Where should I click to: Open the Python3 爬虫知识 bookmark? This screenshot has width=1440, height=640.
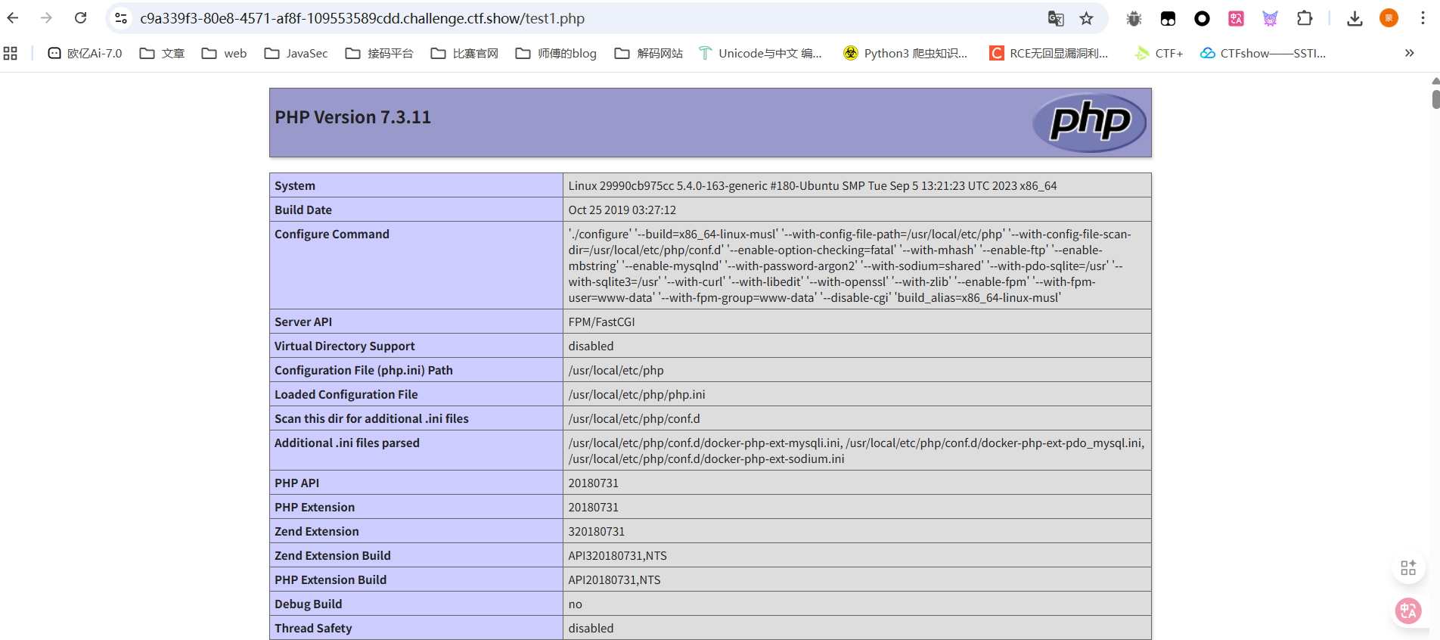coord(905,53)
